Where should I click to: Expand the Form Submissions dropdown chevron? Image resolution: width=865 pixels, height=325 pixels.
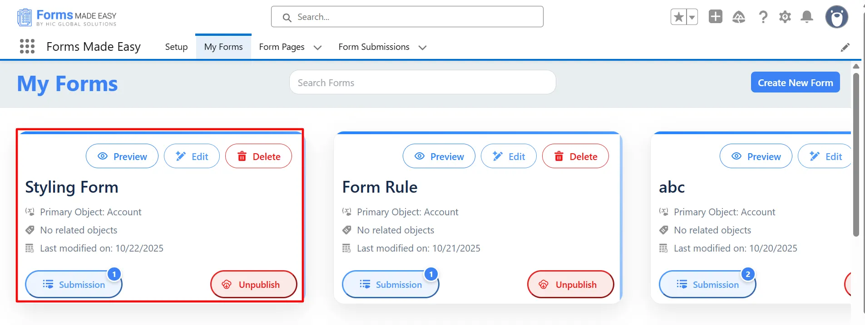pyautogui.click(x=422, y=48)
